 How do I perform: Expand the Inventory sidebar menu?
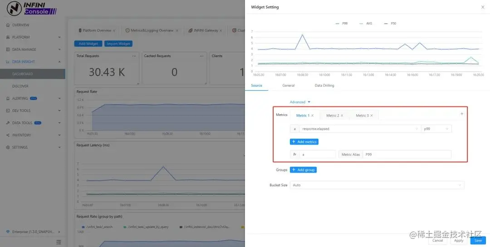tap(59, 135)
